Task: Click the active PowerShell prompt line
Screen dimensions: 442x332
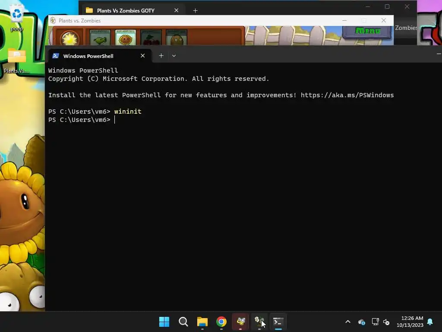Action: (x=82, y=120)
